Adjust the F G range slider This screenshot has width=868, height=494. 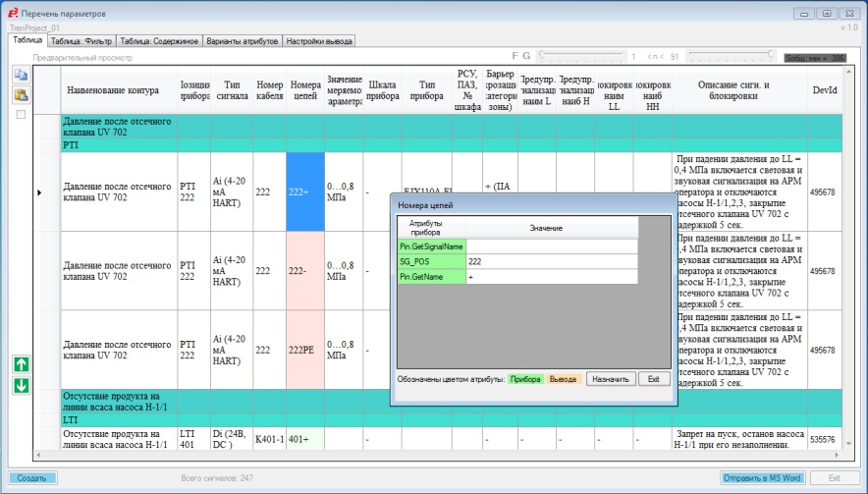coord(579,56)
